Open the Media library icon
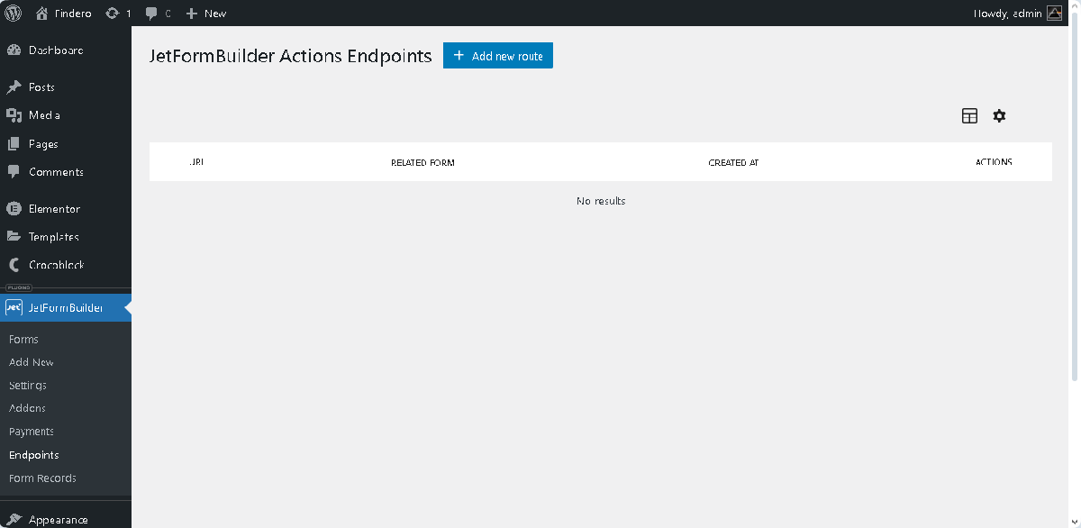Viewport: 1081px width, 528px height. pyautogui.click(x=13, y=114)
